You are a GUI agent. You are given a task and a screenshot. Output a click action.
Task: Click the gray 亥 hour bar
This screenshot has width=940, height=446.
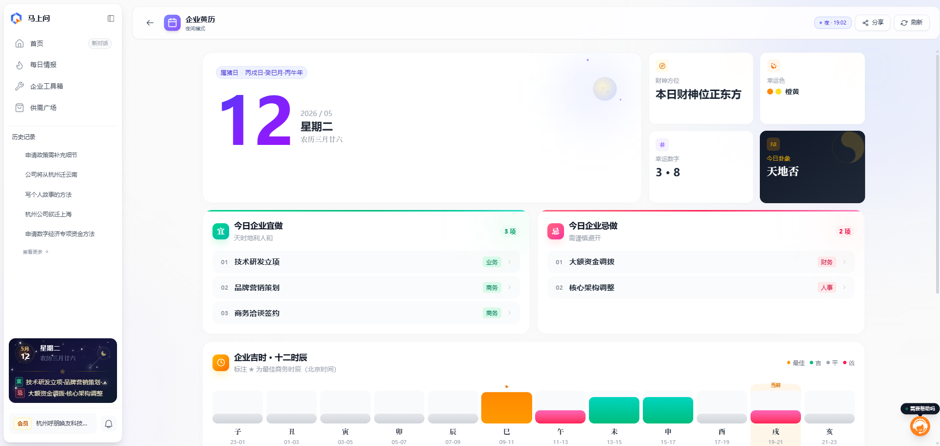click(829, 419)
